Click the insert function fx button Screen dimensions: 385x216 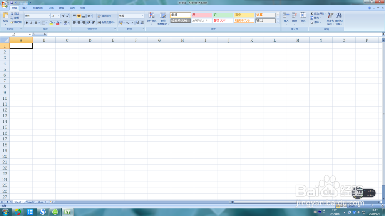coord(45,35)
